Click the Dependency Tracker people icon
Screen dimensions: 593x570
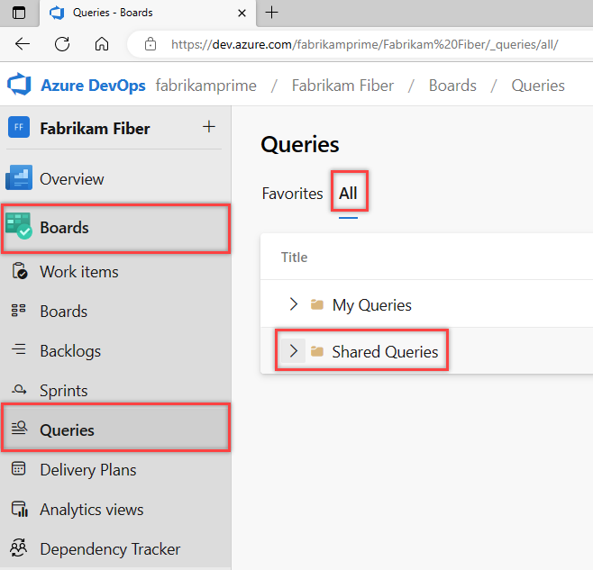click(x=19, y=547)
